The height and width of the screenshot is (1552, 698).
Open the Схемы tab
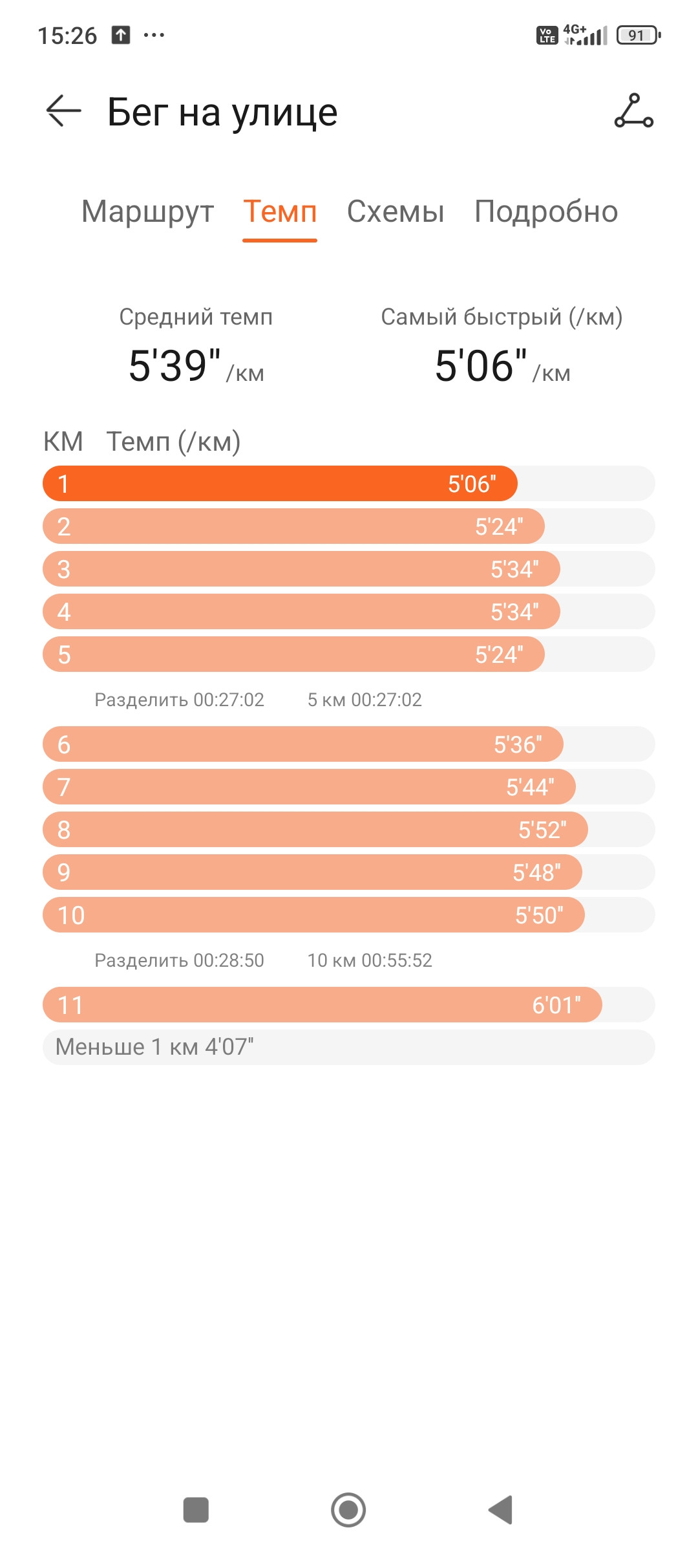(396, 211)
